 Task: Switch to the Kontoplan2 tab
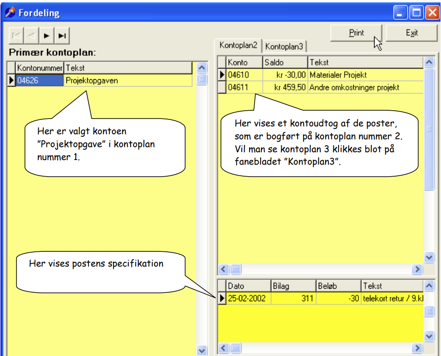coord(238,45)
